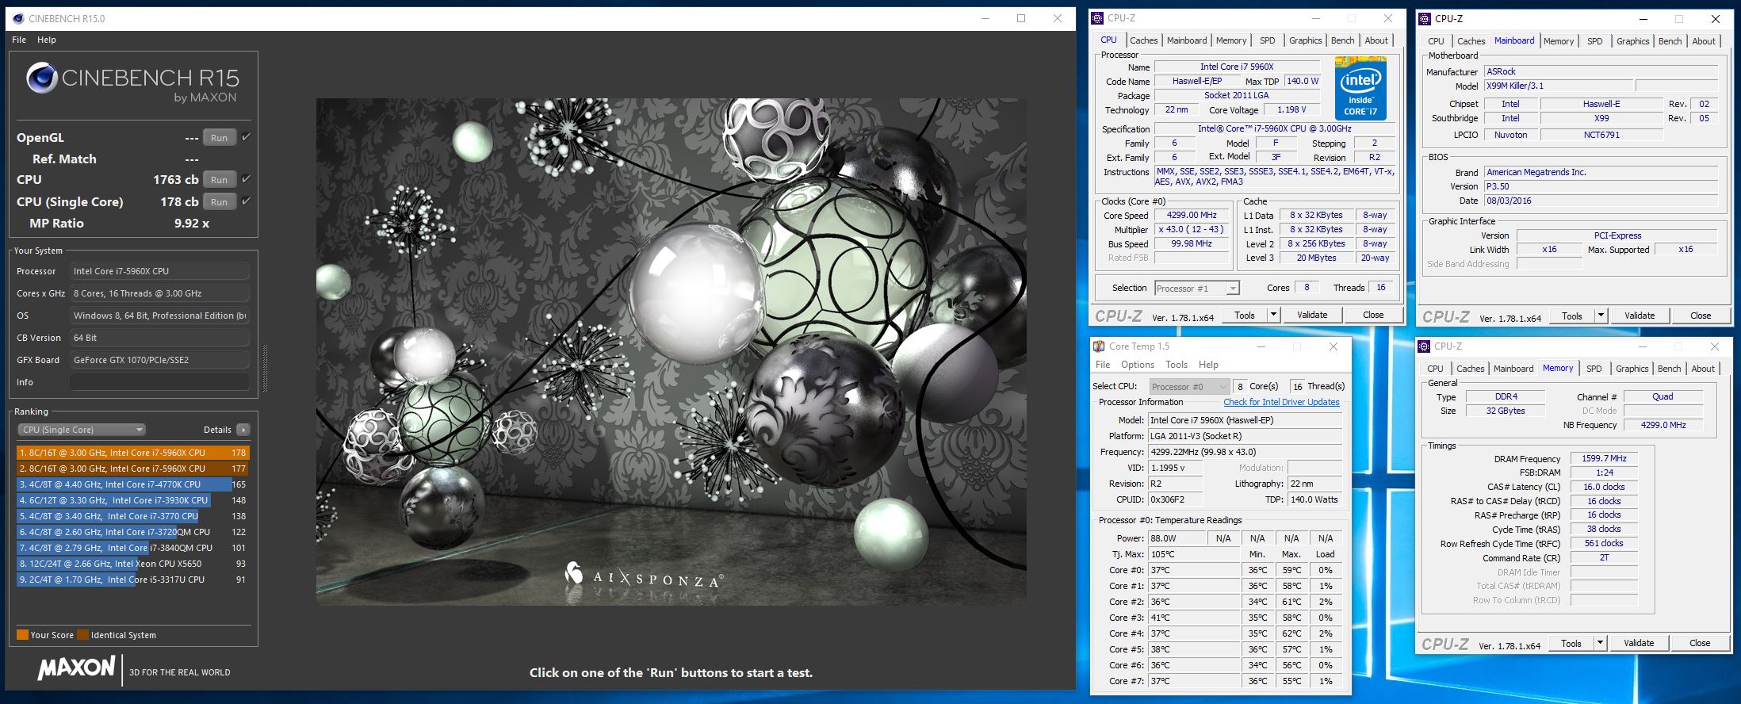Viewport: 1741px width, 704px height.
Task: Click the CPU-Z Memory window title icon
Action: [x=1424, y=346]
